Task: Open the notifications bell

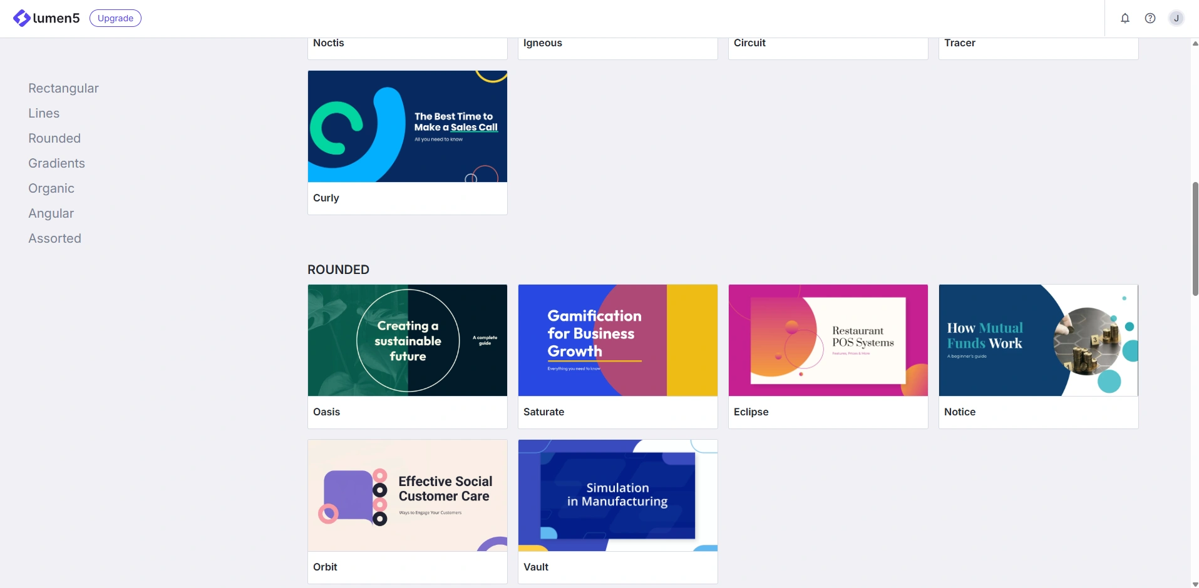Action: (x=1125, y=18)
